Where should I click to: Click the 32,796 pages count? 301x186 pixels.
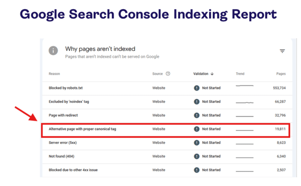pyautogui.click(x=280, y=115)
